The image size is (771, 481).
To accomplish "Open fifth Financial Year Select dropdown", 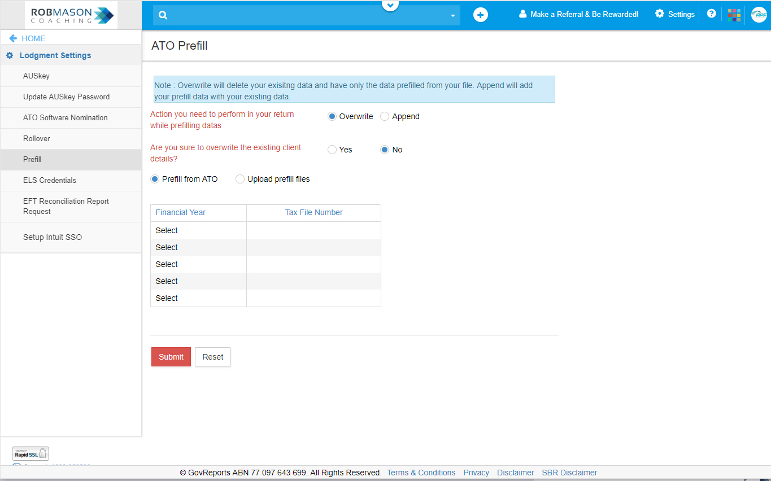I will (198, 298).
